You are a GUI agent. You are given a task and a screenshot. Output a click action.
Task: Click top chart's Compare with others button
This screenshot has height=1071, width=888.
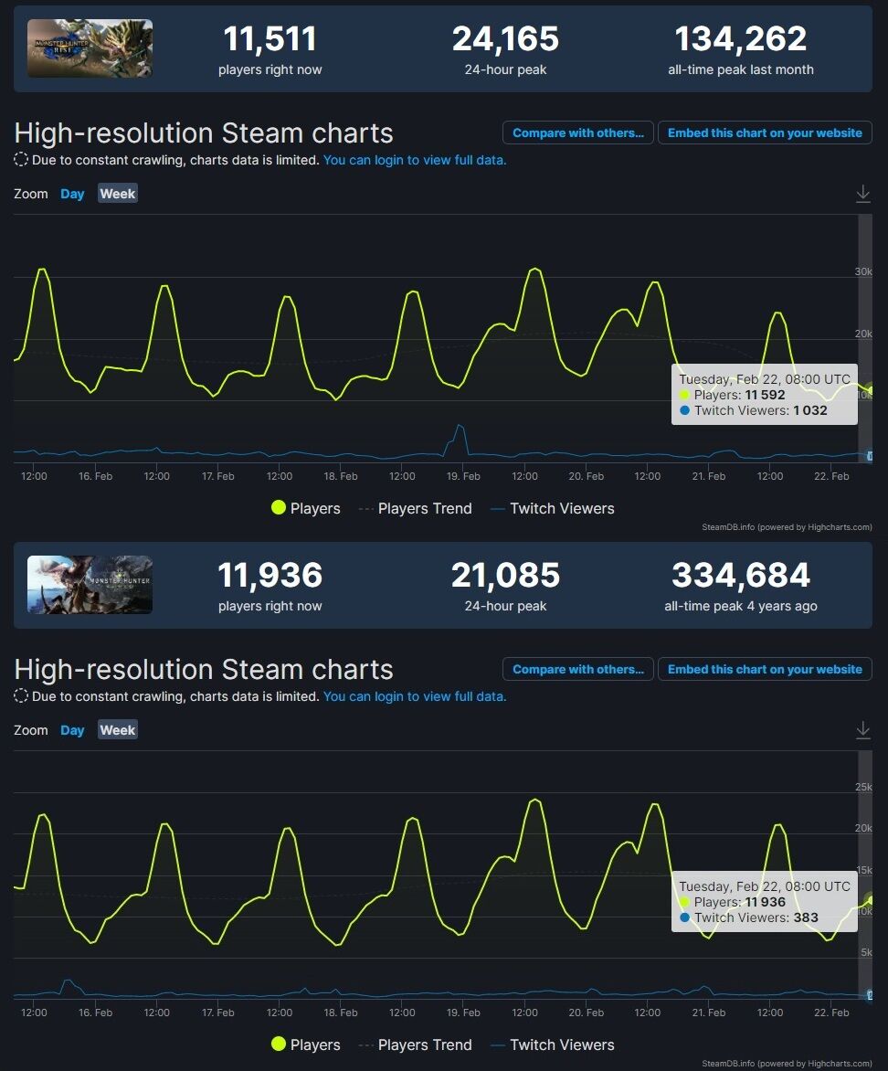point(578,133)
